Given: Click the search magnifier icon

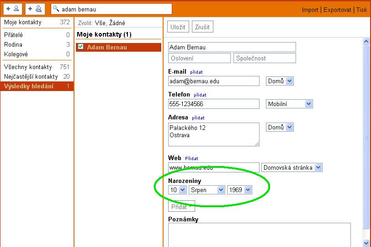Looking at the screenshot, I should point(56,9).
